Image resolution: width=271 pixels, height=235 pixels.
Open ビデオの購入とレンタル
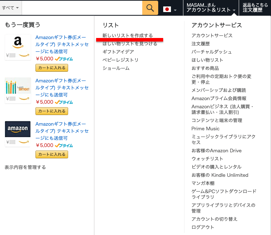click(x=216, y=167)
